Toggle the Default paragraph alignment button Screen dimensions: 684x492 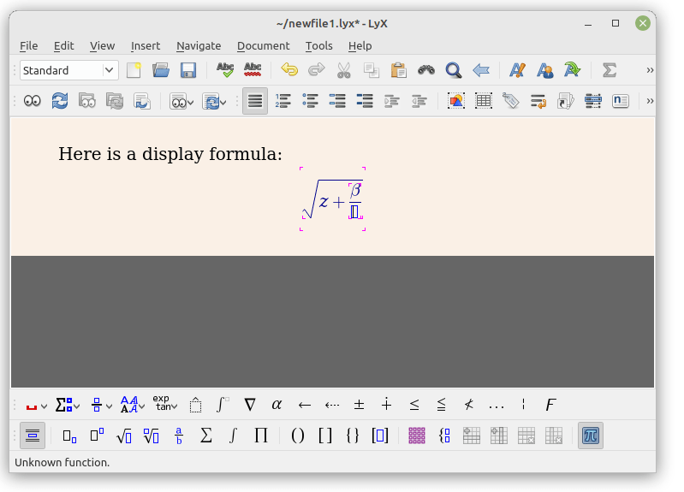coord(254,101)
